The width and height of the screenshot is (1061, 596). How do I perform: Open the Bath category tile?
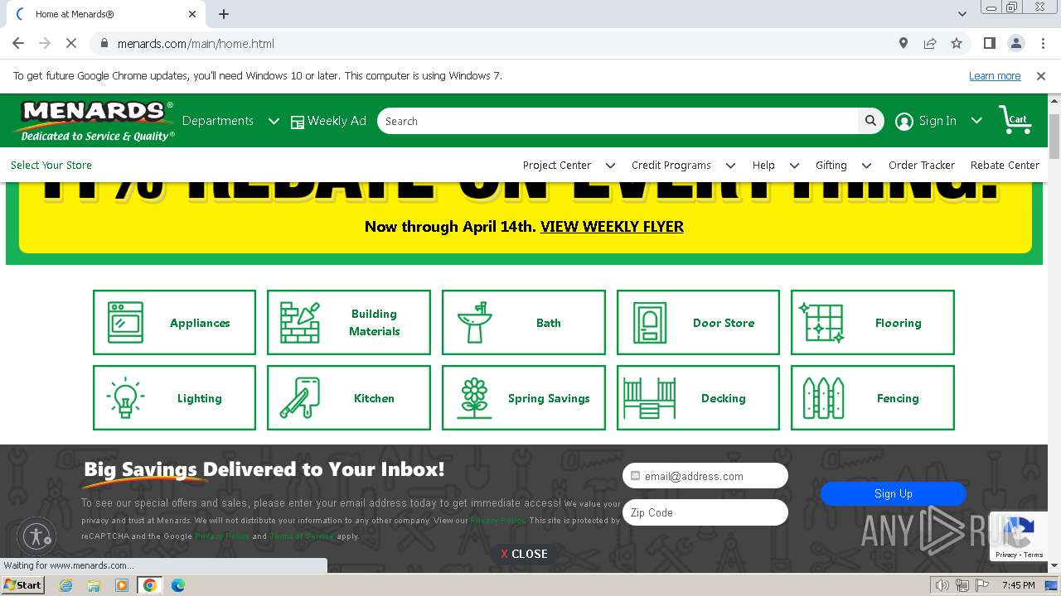pos(524,323)
